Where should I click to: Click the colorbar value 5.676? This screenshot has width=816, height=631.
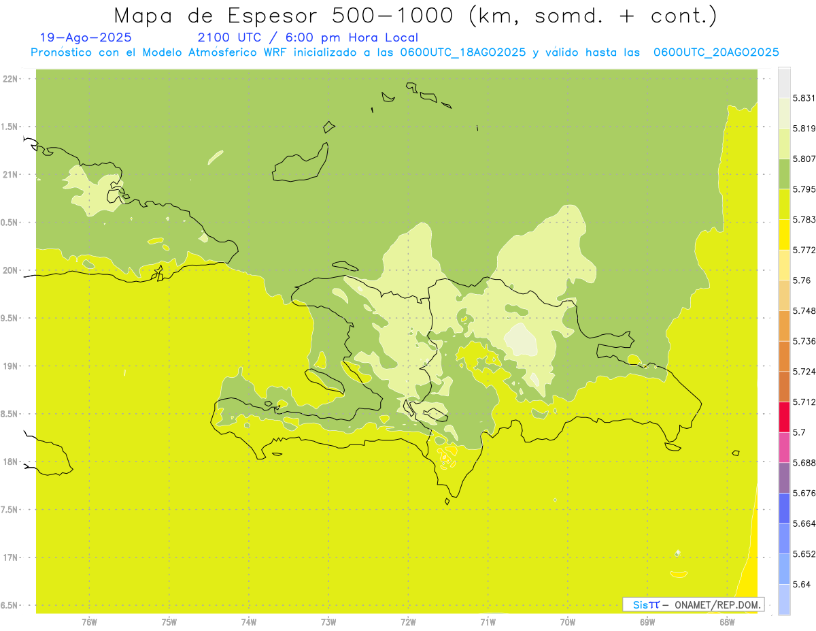coord(803,494)
